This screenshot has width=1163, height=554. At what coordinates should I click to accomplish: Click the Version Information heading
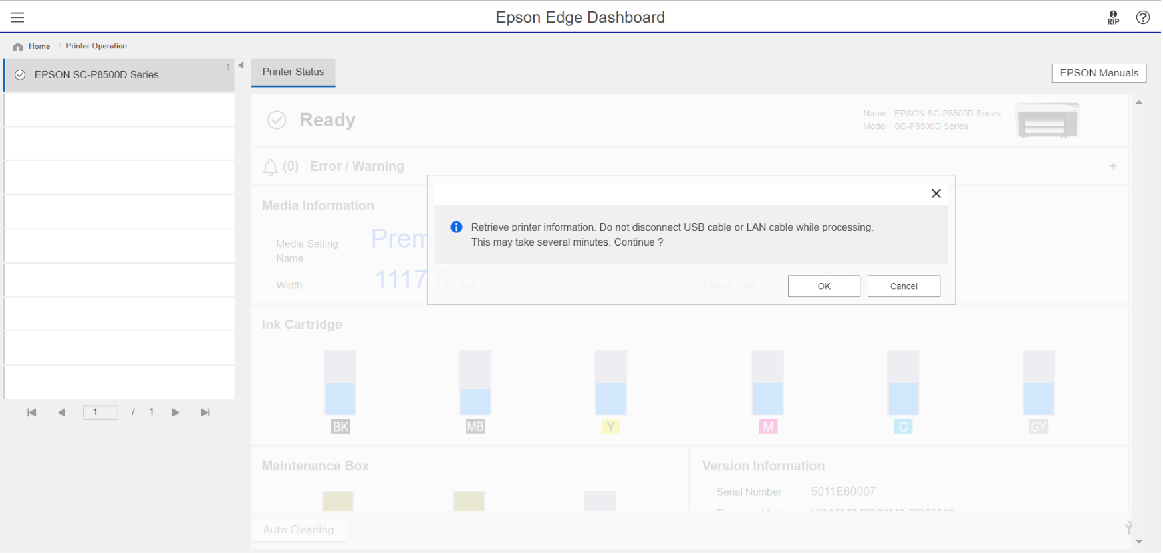(765, 467)
